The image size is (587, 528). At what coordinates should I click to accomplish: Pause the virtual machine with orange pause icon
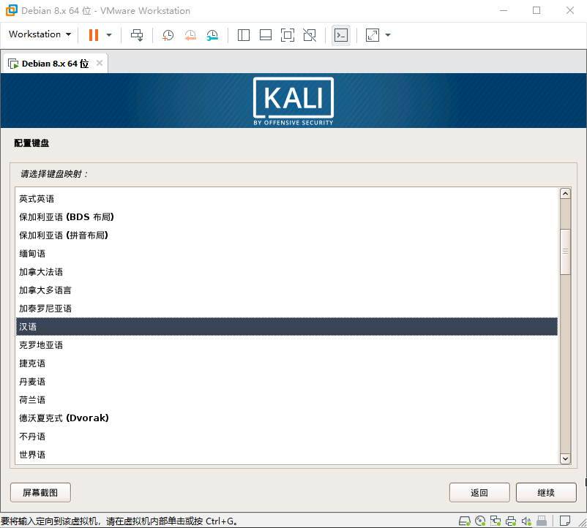coord(93,35)
